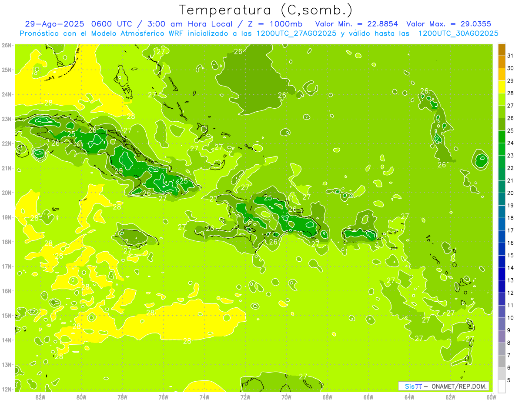
Task: Click the legend value "24"
Action: (x=510, y=143)
